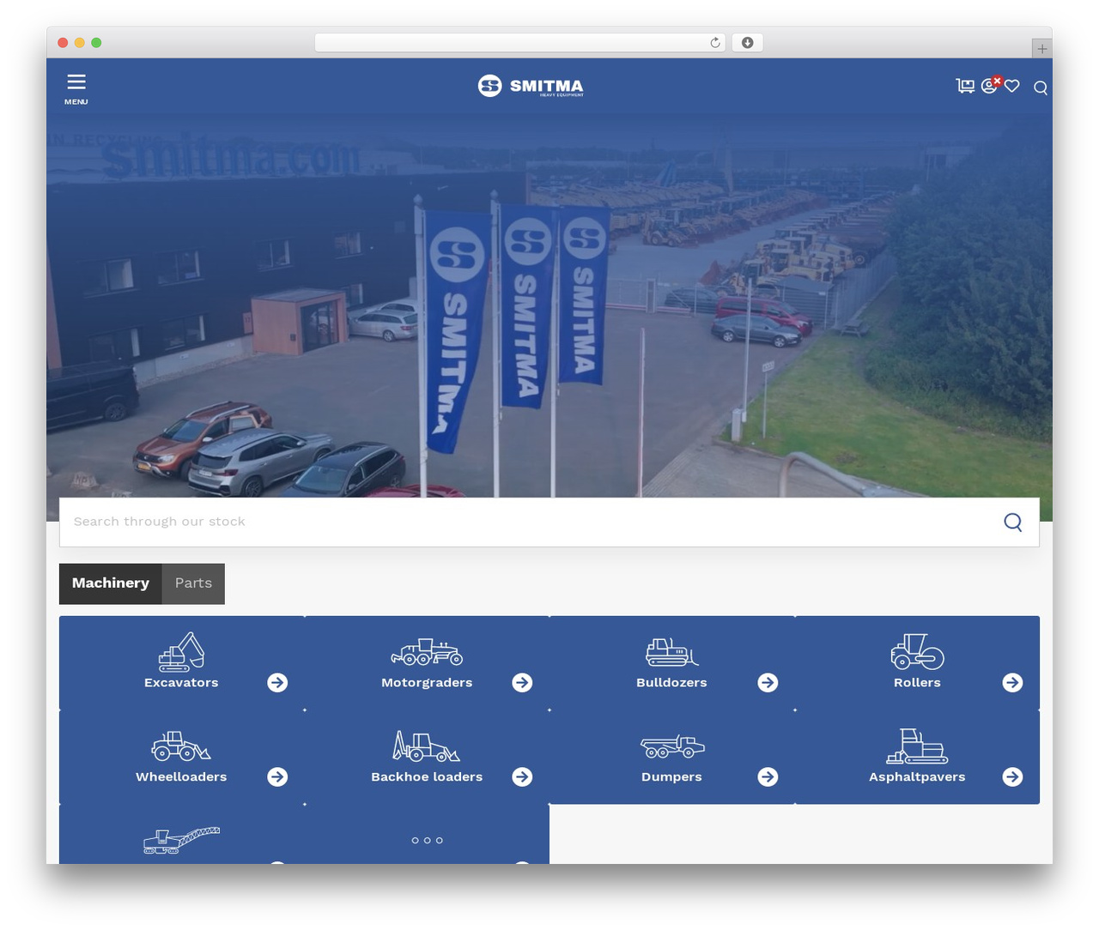
Task: Click arrow button next to Asphaltpavers
Action: [1012, 776]
